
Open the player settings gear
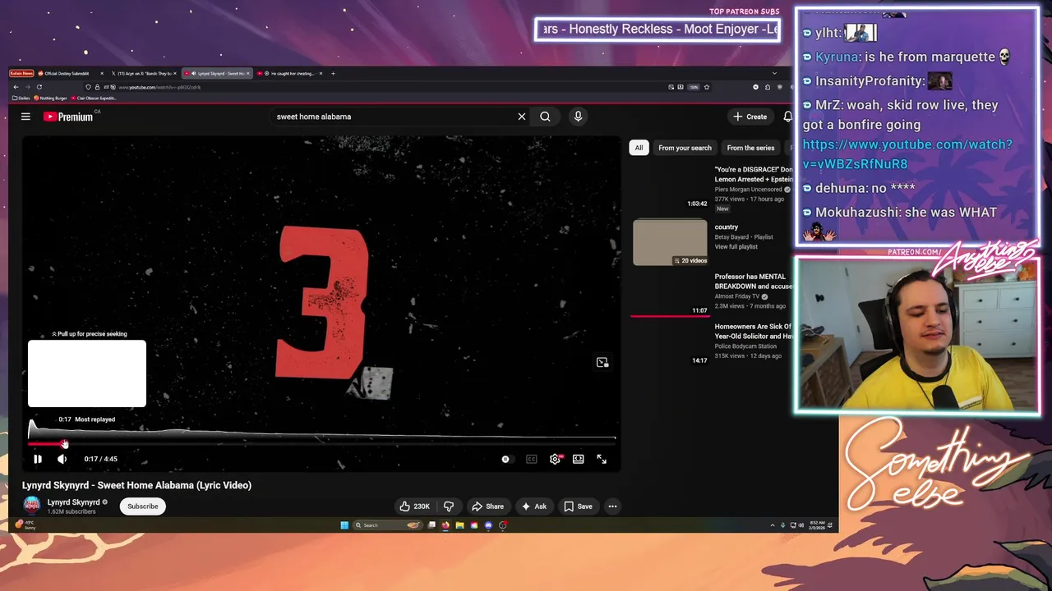click(x=555, y=459)
